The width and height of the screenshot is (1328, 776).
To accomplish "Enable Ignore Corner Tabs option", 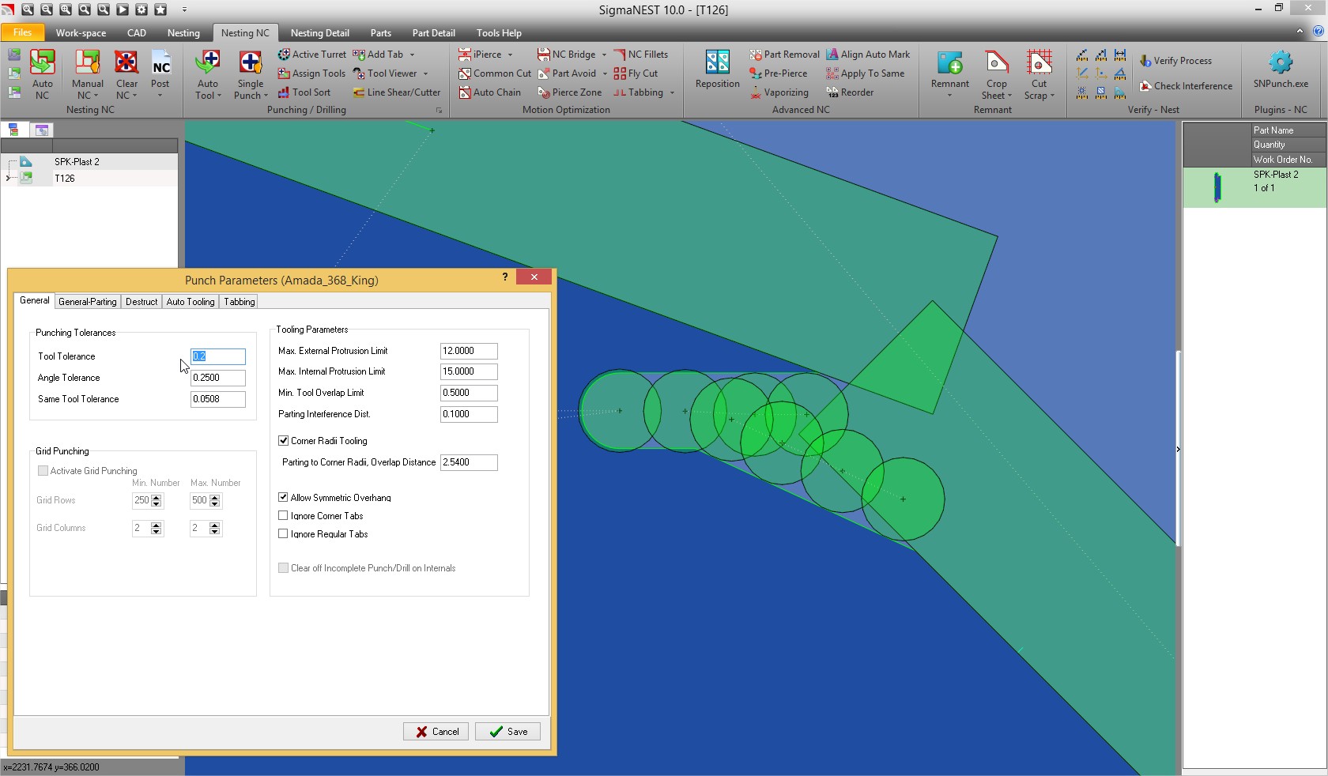I will pos(284,516).
